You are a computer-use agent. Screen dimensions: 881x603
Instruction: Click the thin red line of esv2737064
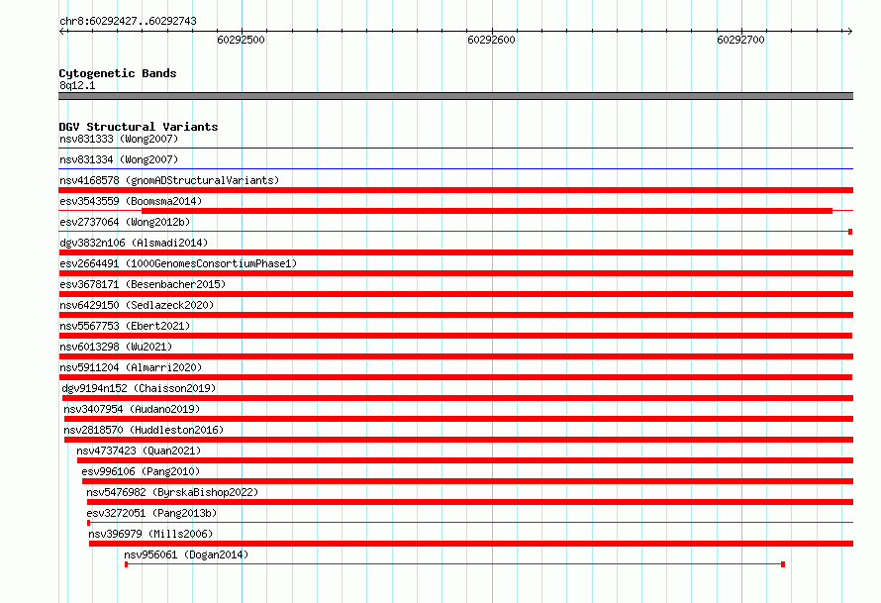click(x=455, y=231)
